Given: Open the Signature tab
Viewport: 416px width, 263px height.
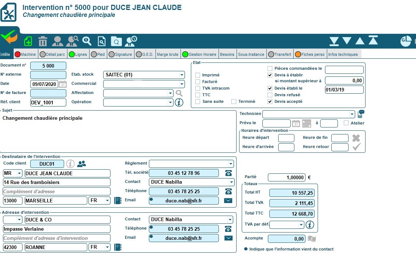Looking at the screenshot, I should [x=120, y=54].
